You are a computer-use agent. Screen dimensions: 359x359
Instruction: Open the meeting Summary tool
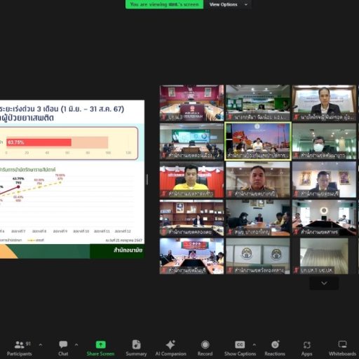(136, 348)
